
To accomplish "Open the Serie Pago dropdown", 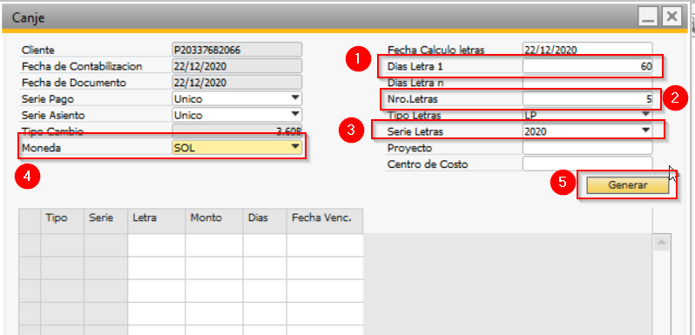I will pyautogui.click(x=237, y=98).
